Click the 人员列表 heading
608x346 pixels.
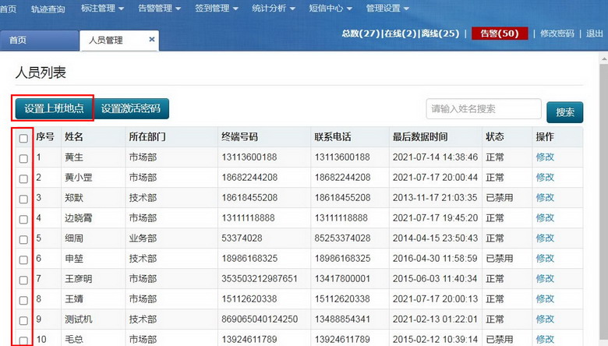coord(41,72)
